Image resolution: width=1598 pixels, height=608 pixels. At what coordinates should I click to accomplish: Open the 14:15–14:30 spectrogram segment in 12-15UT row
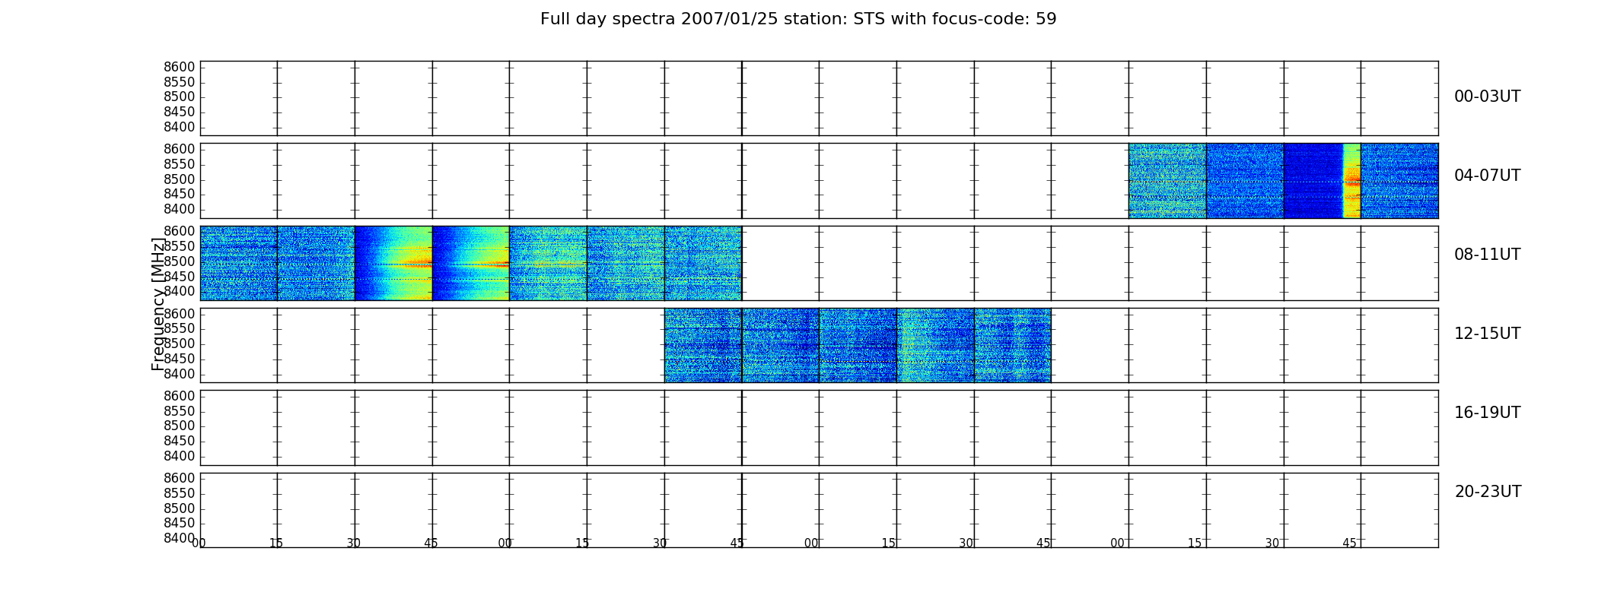pos(935,345)
